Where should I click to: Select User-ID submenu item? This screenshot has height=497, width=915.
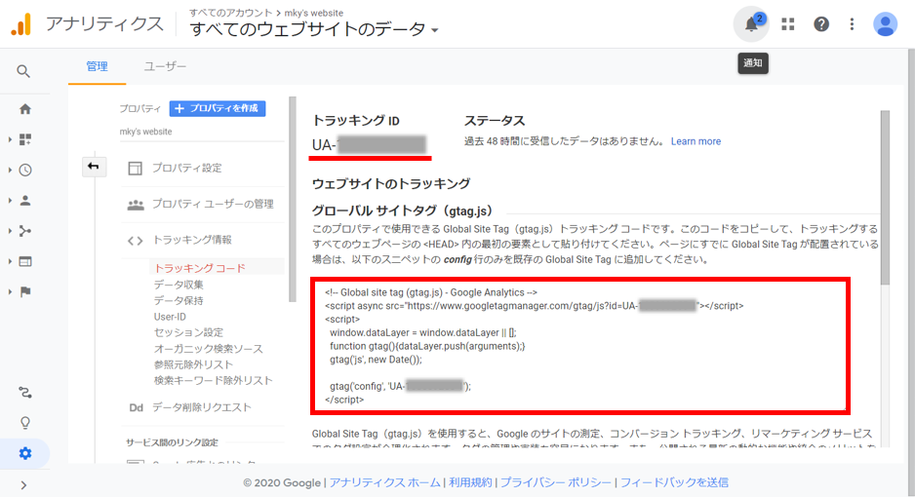[x=170, y=317]
